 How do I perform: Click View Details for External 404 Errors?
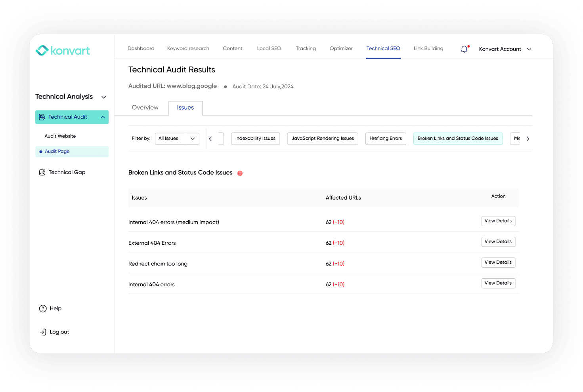[498, 242]
